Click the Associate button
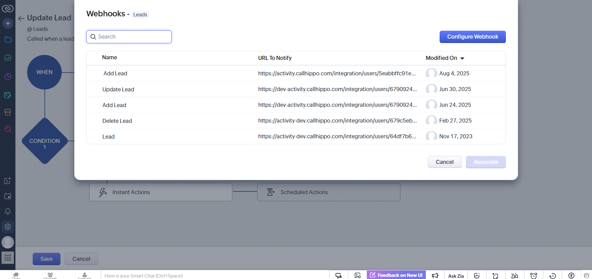This screenshot has width=592, height=279. (486, 162)
